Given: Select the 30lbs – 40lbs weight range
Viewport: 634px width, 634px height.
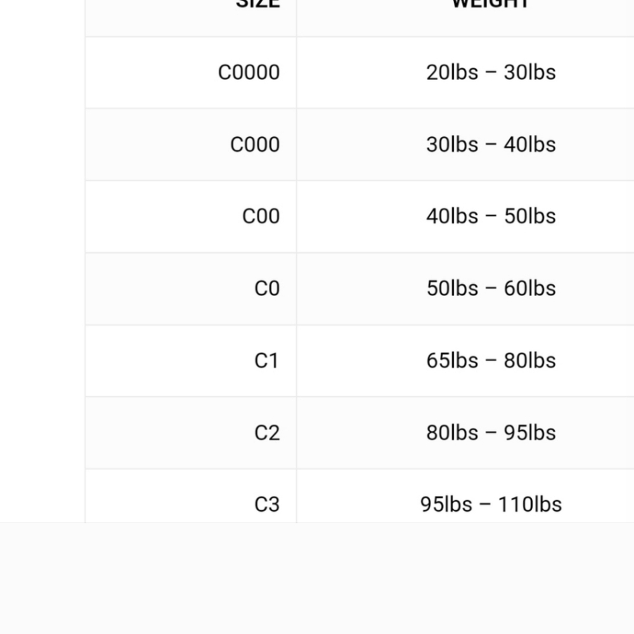Looking at the screenshot, I should point(491,145).
